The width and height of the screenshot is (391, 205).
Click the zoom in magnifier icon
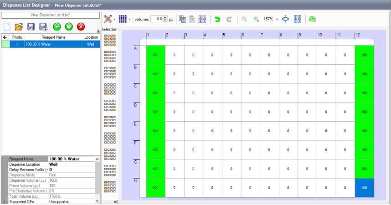pos(256,19)
